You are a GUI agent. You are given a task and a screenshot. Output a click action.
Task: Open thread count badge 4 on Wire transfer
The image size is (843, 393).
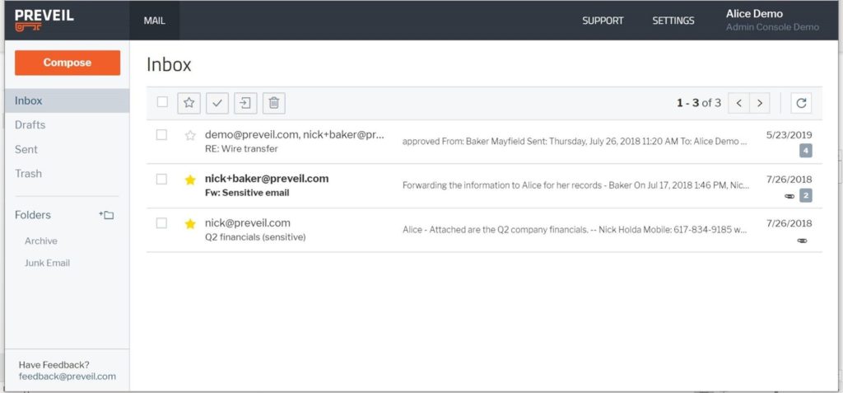tap(805, 152)
